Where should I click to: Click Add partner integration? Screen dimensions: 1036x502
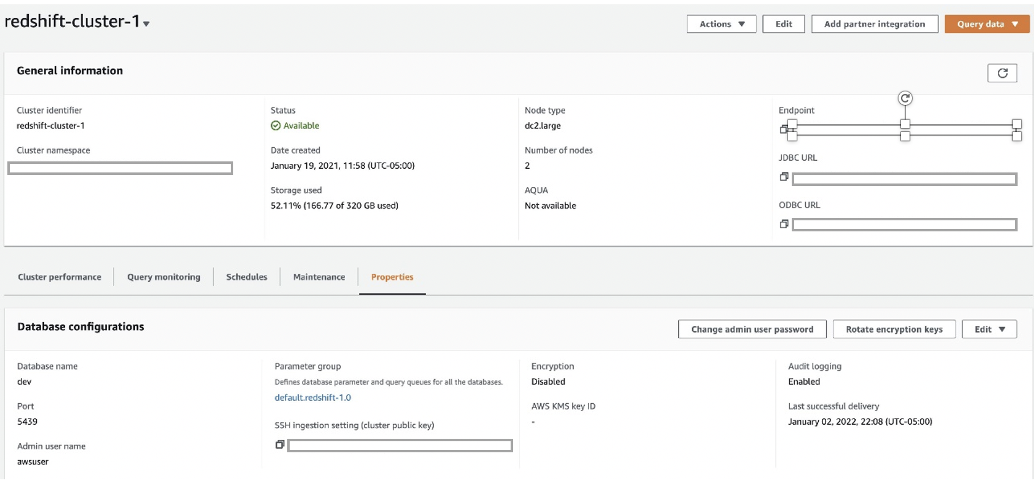875,24
